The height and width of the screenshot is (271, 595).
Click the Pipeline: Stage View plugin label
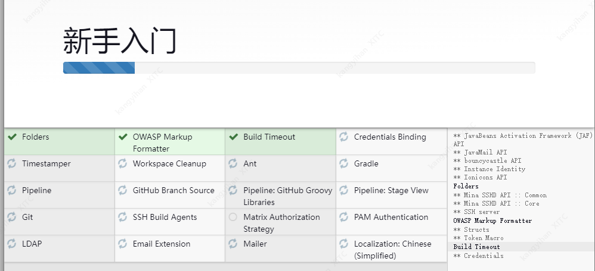(391, 191)
